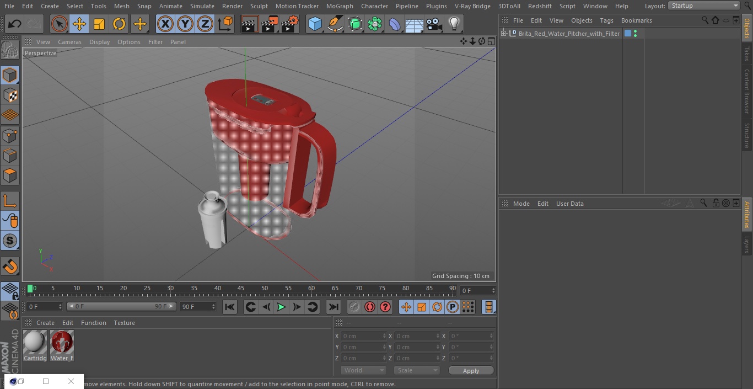753x389 pixels.
Task: Go to end of animation
Action: [334, 307]
